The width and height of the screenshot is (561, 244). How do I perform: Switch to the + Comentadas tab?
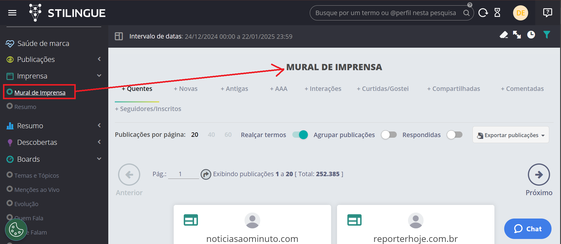click(522, 89)
